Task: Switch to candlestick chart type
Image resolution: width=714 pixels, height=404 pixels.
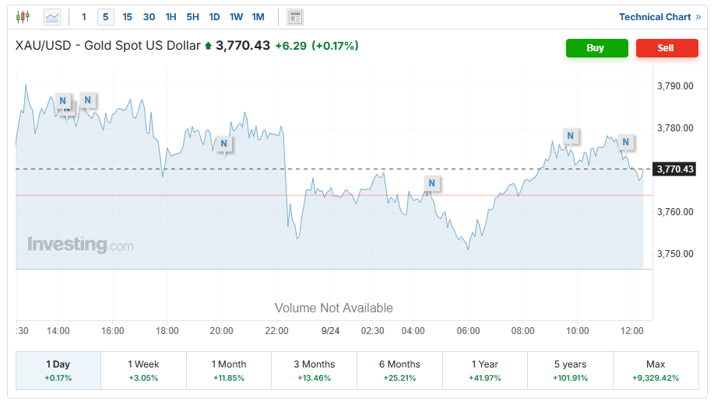Action: (23, 16)
